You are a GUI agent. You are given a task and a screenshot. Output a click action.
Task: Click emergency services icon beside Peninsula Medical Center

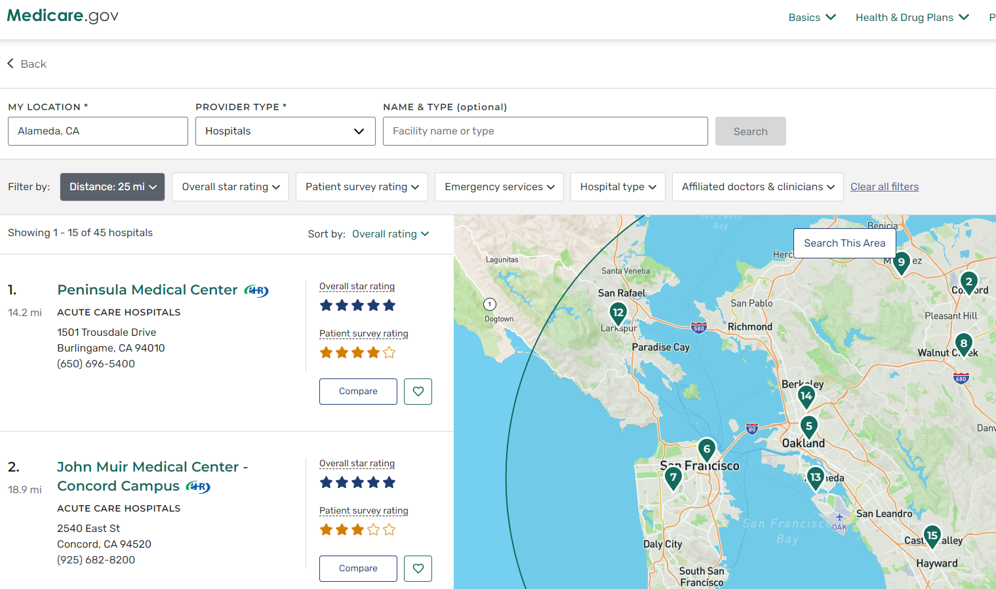point(256,291)
